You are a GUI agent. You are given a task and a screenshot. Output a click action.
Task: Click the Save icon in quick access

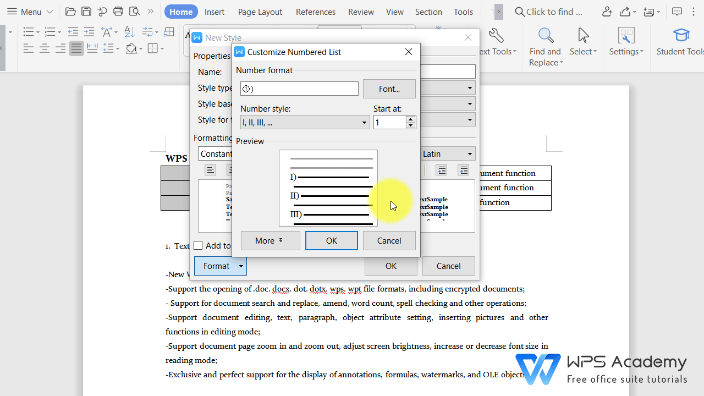[86, 12]
